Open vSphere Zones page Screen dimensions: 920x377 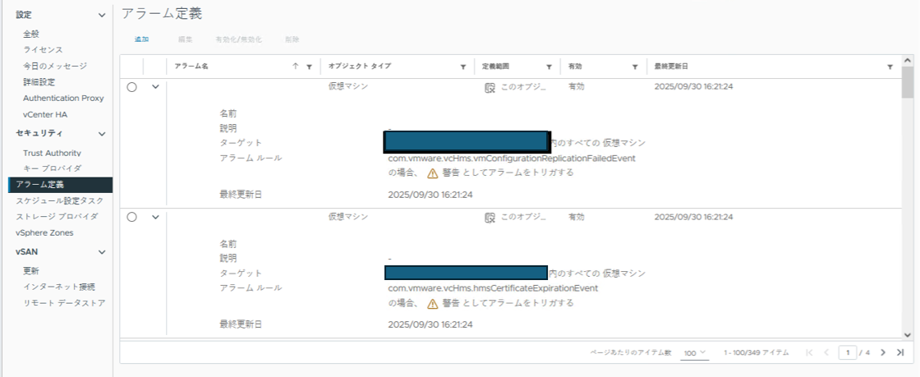point(44,232)
